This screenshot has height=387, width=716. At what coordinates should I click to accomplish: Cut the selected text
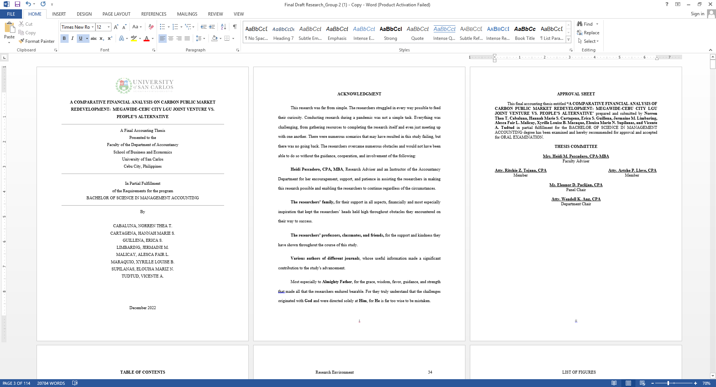tap(26, 24)
